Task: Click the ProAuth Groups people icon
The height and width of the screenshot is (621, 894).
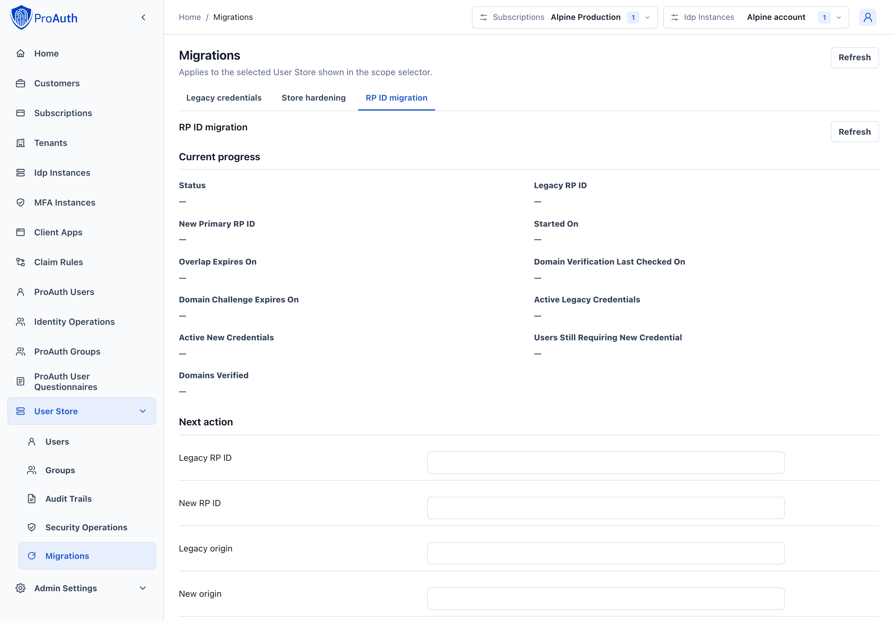Action: (x=20, y=352)
